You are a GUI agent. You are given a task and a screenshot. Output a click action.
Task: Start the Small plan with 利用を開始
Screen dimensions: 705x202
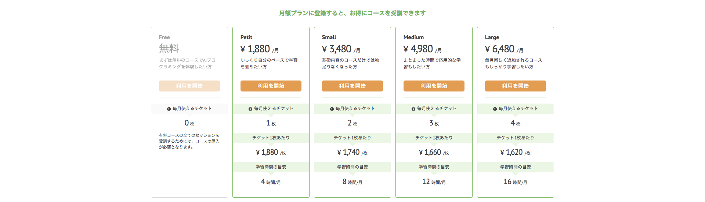point(352,86)
